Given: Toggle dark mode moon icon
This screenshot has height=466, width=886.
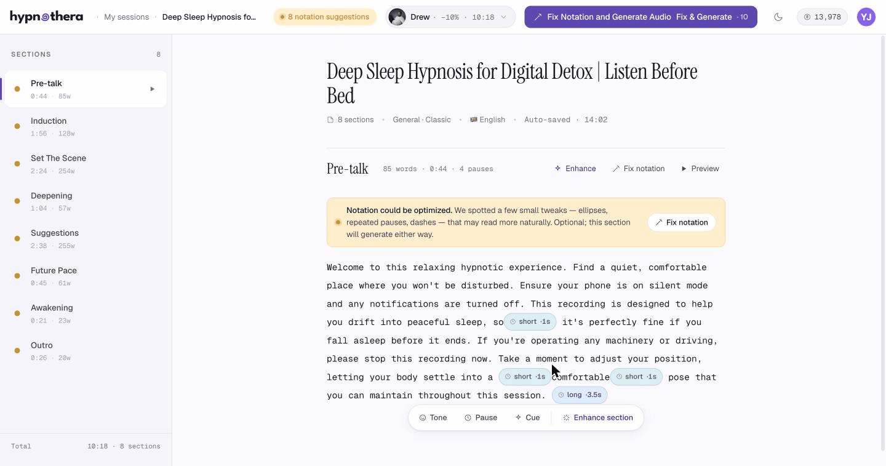Looking at the screenshot, I should [778, 17].
